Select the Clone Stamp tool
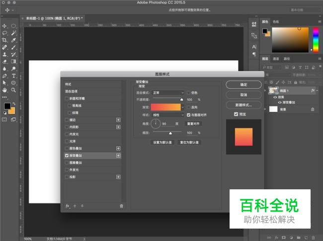Image resolution: width=323 pixels, height=241 pixels. click(x=4, y=54)
